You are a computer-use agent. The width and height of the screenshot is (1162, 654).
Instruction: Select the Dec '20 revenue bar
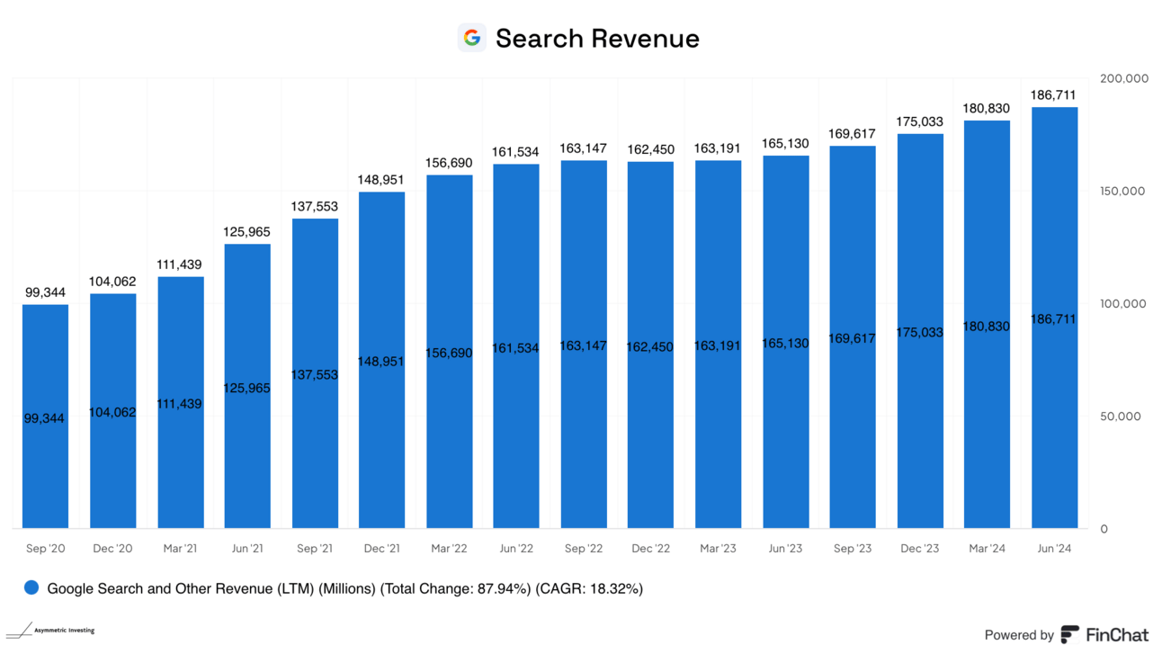[112, 411]
